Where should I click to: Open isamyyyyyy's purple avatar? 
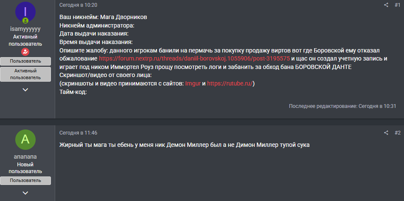tap(25, 12)
